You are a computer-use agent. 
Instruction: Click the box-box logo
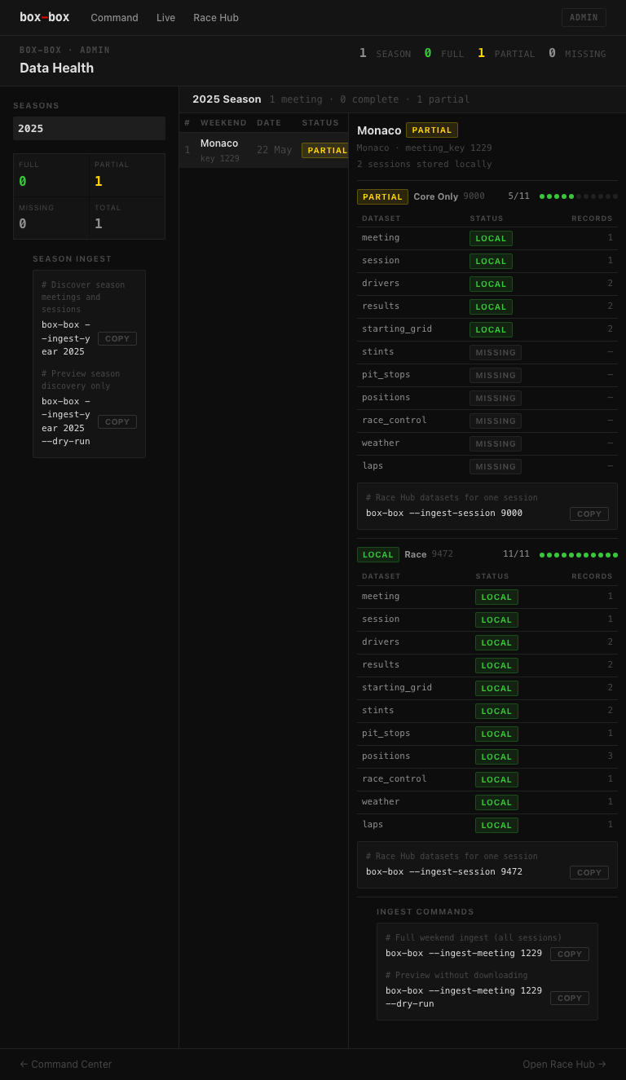[x=44, y=17]
